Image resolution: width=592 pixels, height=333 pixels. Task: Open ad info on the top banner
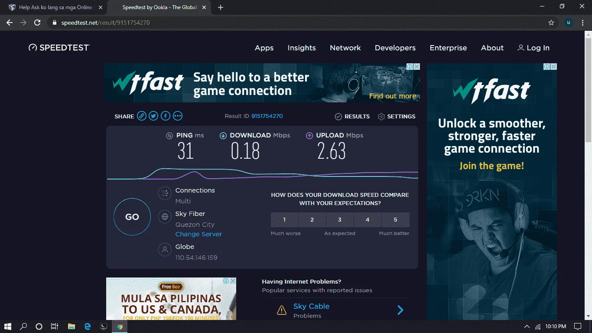coord(410,67)
